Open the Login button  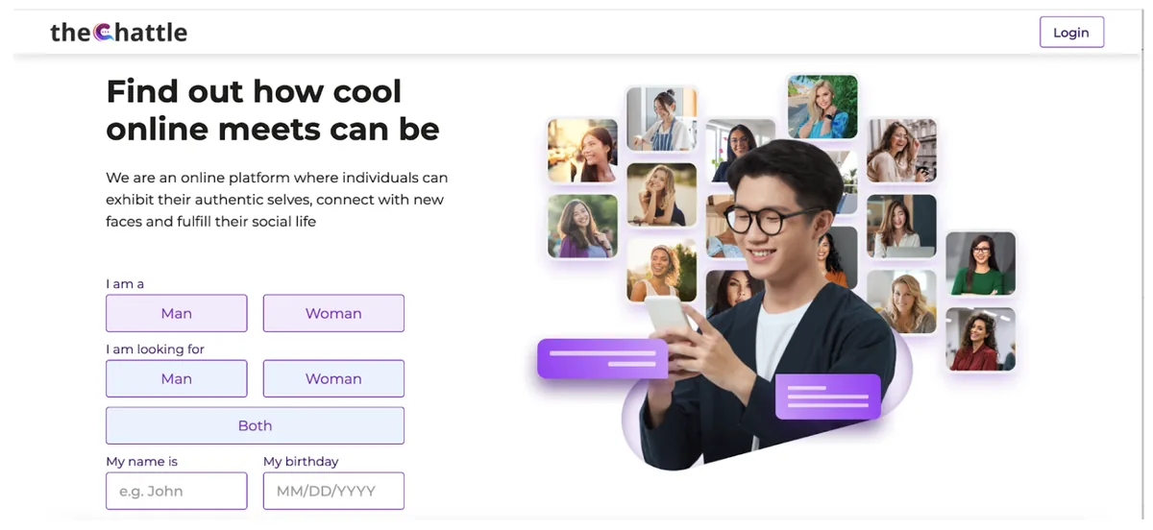pyautogui.click(x=1071, y=32)
